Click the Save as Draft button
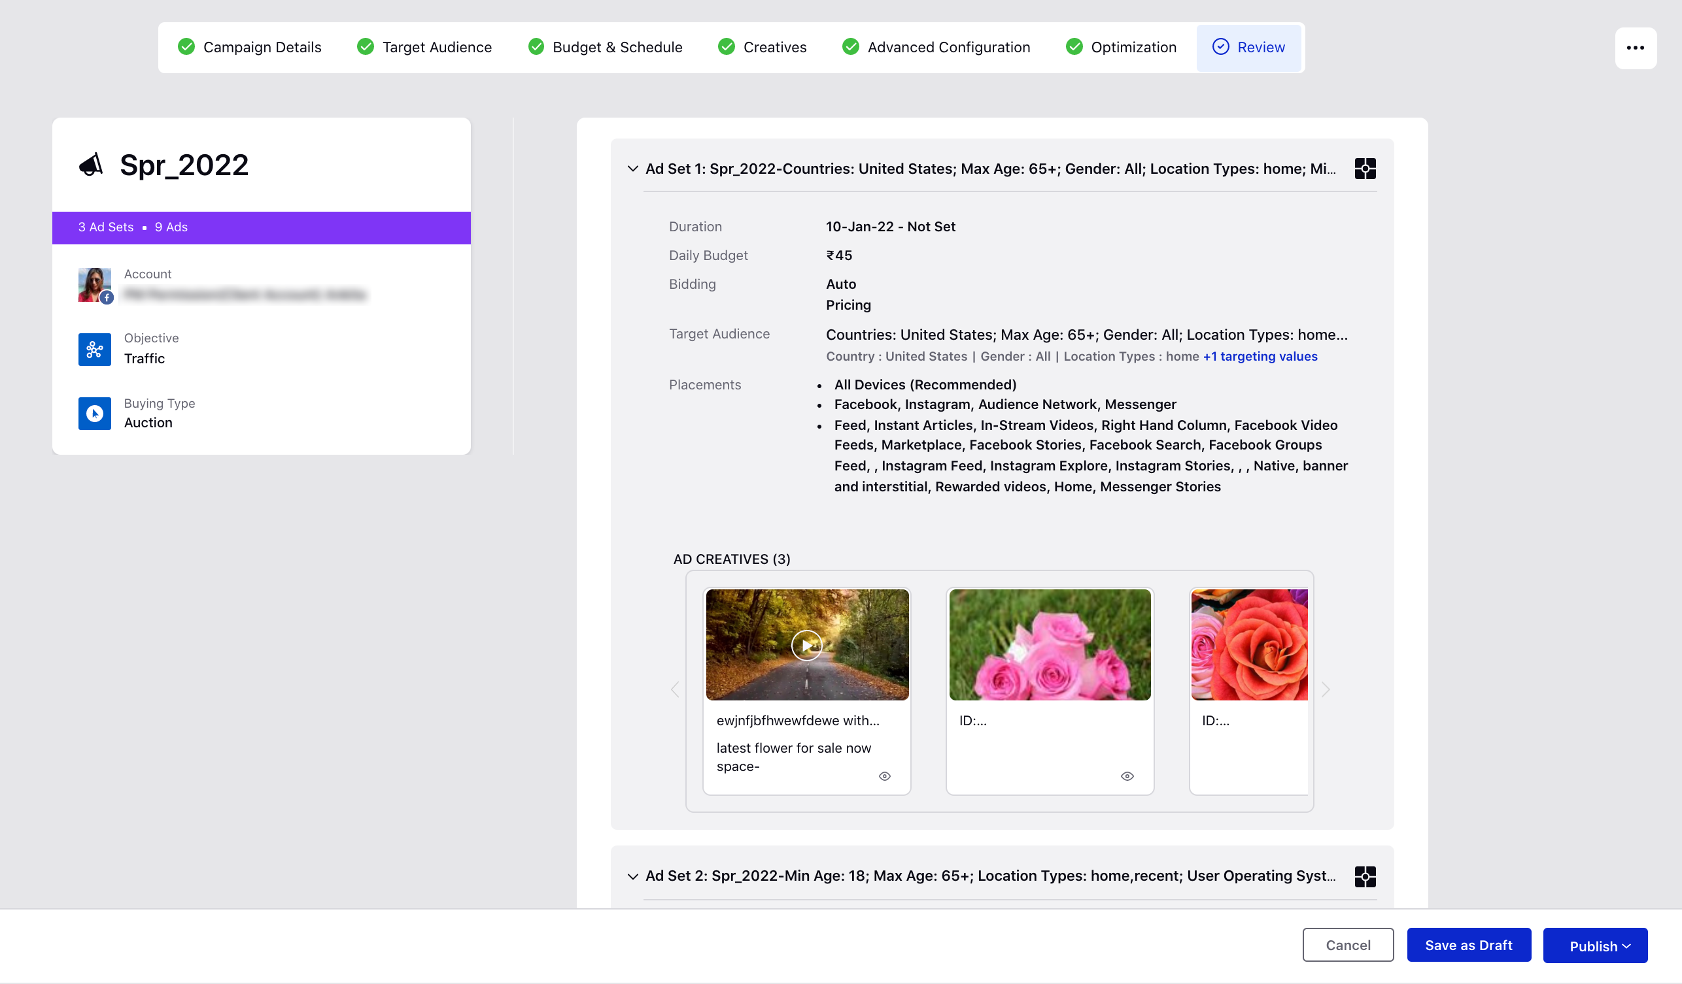Viewport: 1682px width, 984px height. point(1469,945)
